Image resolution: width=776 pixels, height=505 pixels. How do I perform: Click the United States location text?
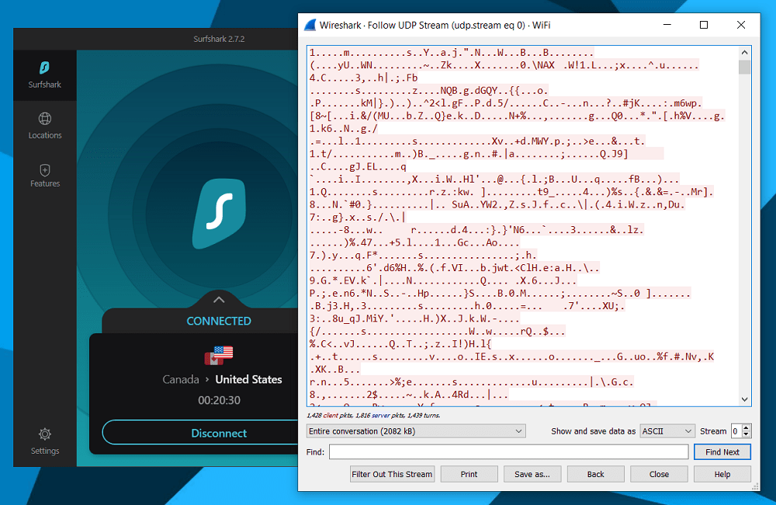point(248,380)
